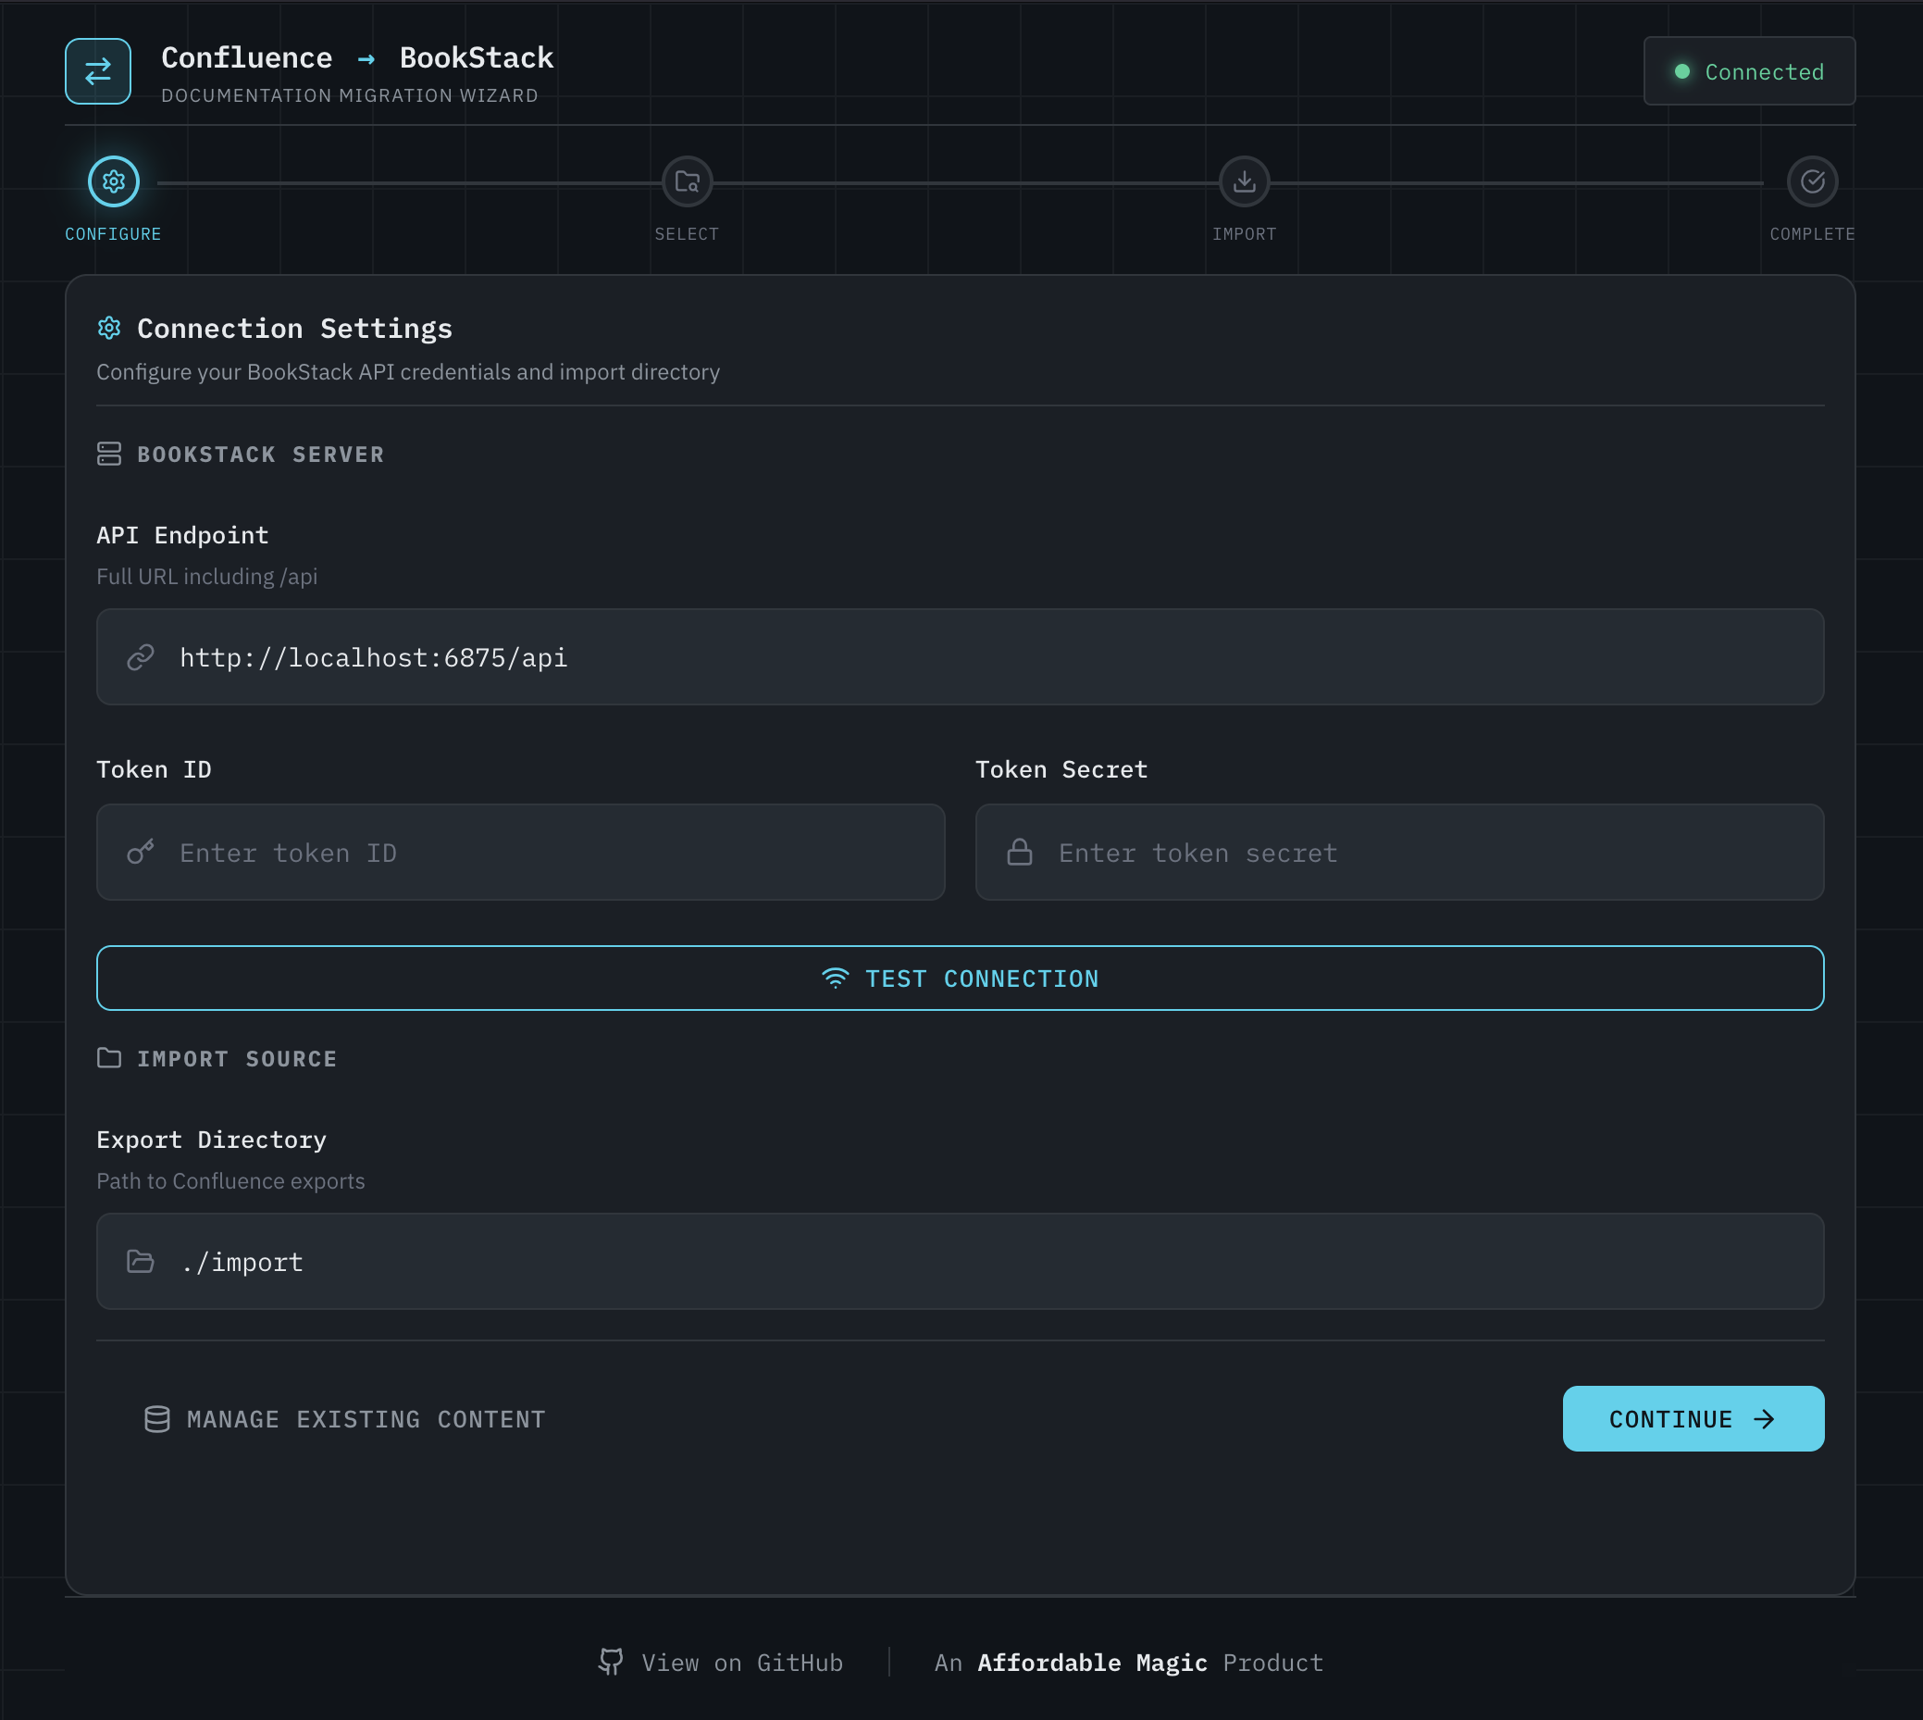The width and height of the screenshot is (1923, 1720).
Task: Click the Connected status indicator
Action: pos(1748,71)
